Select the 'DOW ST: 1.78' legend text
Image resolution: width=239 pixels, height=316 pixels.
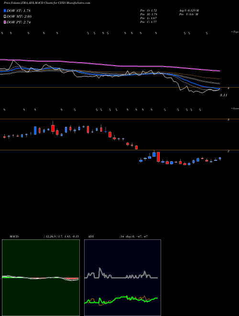(19, 11)
